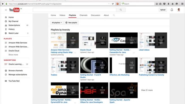The image size is (185, 104).
Task: Click the Upload button
Action: [163, 10]
